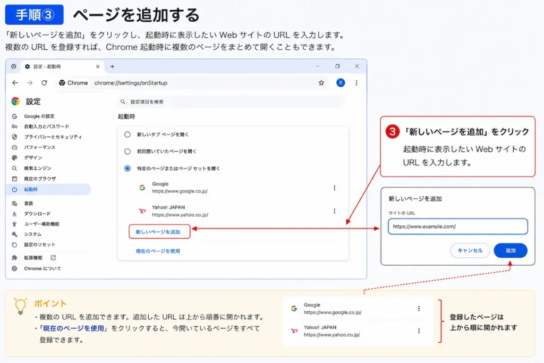Open the ユーザー補助機能 settings section
This screenshot has height=363, width=544.
click(41, 224)
